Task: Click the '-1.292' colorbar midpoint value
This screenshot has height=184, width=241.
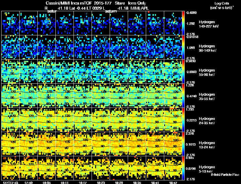Action: pyautogui.click(x=190, y=24)
